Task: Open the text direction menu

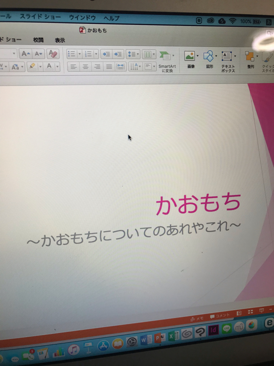Action: [x=135, y=67]
